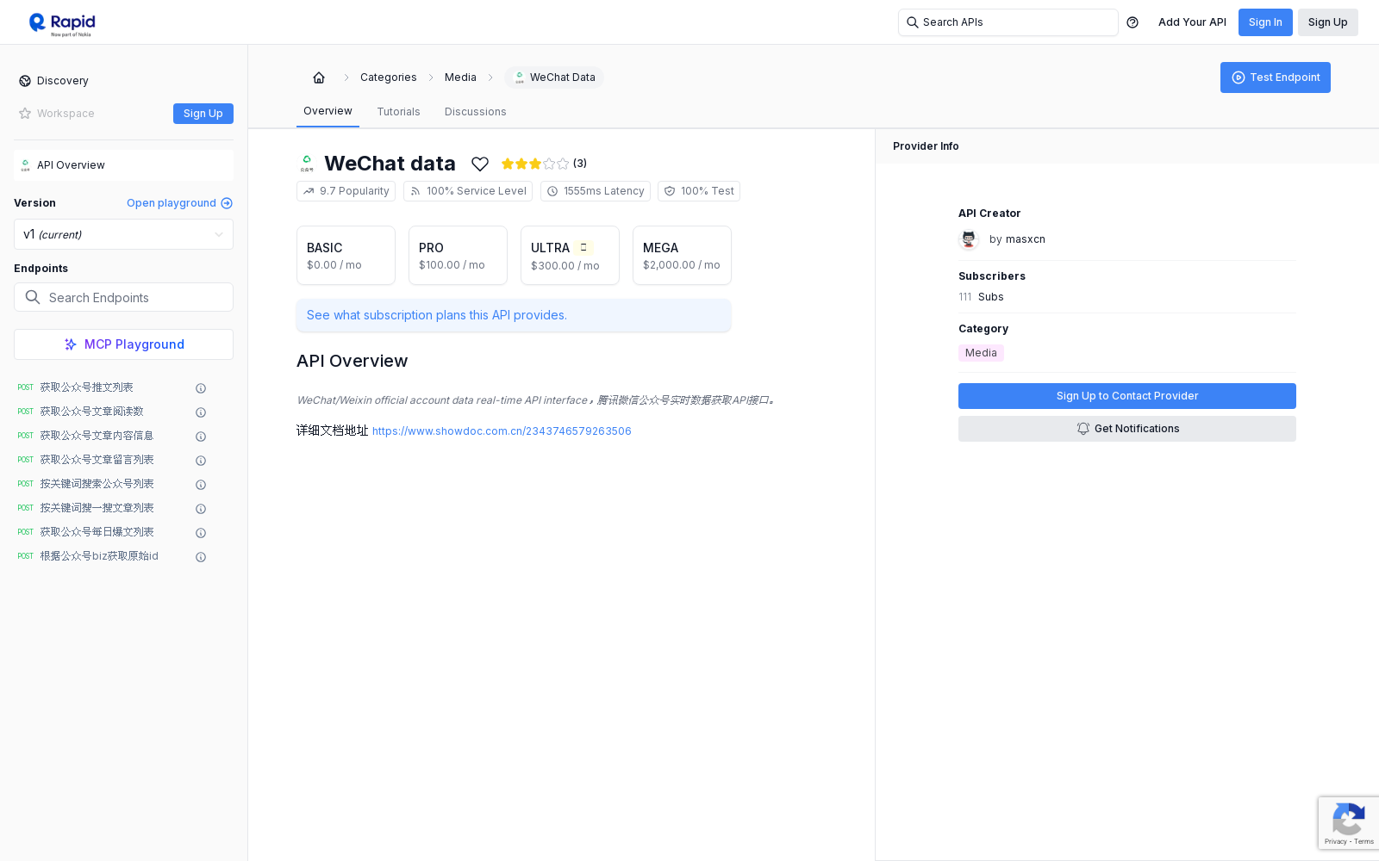
Task: Select the MEGA $2,000.00 plan card
Action: [x=682, y=255]
